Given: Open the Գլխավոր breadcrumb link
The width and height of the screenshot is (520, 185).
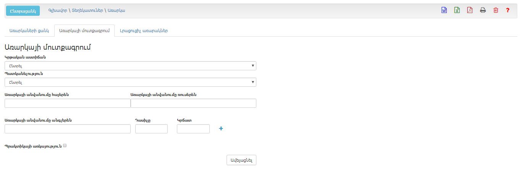Looking at the screenshot, I should [58, 10].
